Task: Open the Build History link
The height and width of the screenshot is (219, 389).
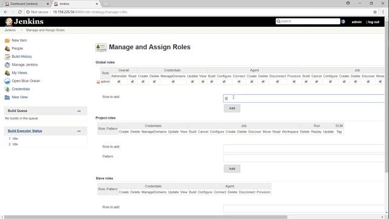Action: coord(22,57)
